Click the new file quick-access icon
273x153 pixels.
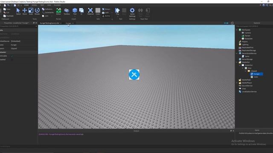(x=5, y=6)
